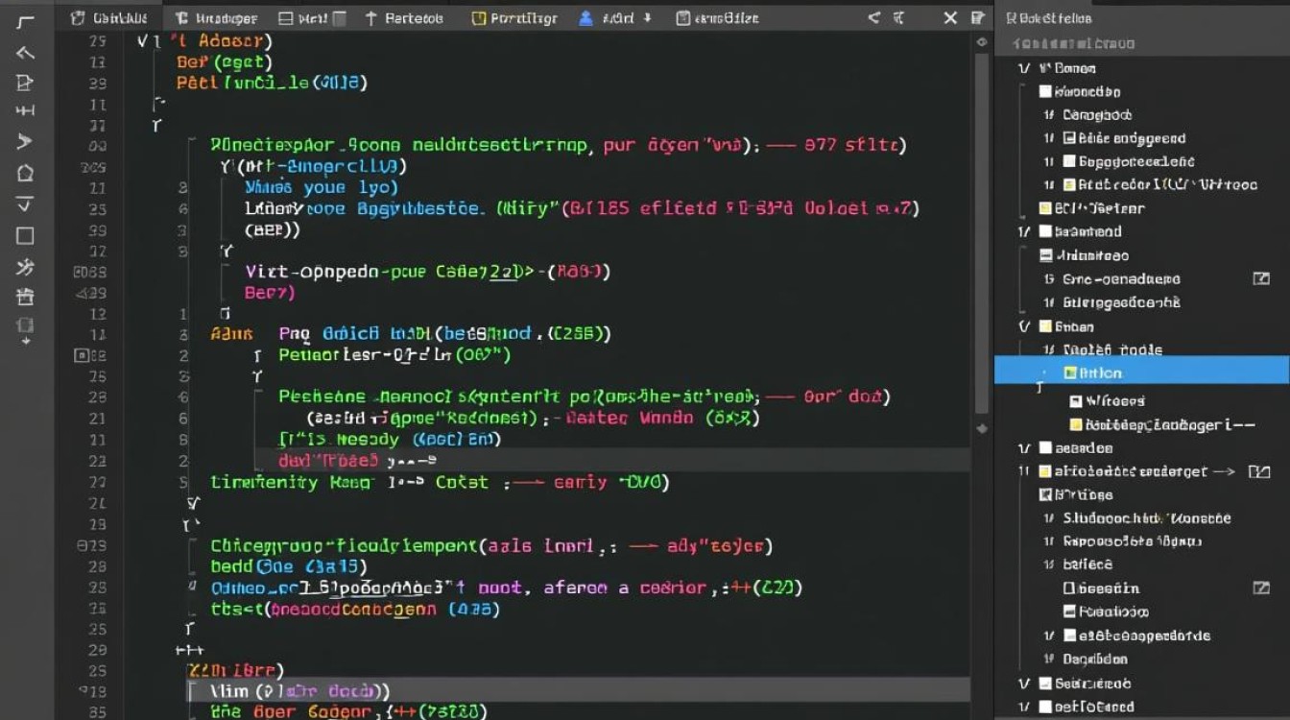Open the document page icon in the left sidebar

pyautogui.click(x=25, y=83)
